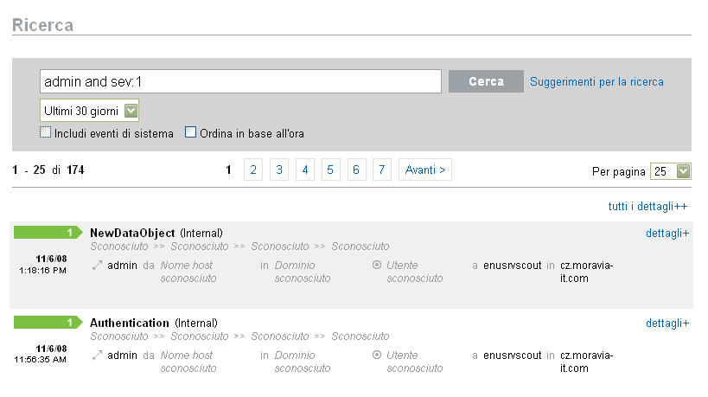Open 'Suggerimenti per la ricerca' link
The height and width of the screenshot is (397, 708).
(x=596, y=82)
